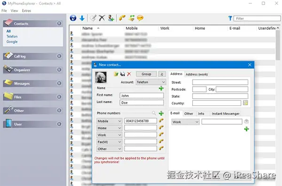Open the Extras menu
282x186 pixels.
[26, 11]
